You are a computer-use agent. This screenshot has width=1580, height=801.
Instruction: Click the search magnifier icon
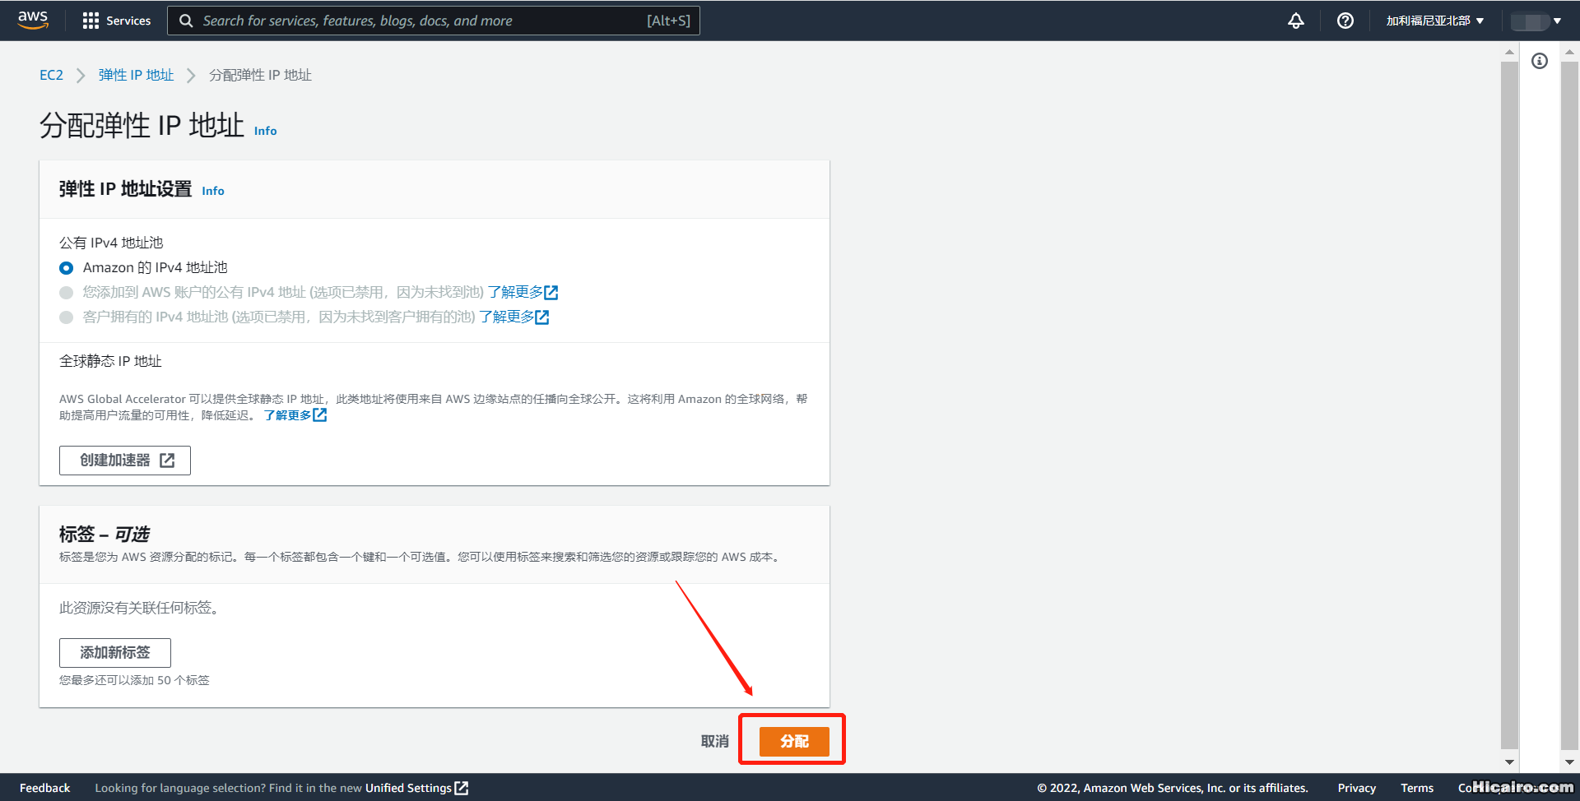[186, 21]
